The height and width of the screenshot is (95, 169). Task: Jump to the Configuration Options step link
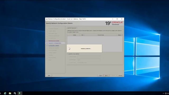[54, 46]
